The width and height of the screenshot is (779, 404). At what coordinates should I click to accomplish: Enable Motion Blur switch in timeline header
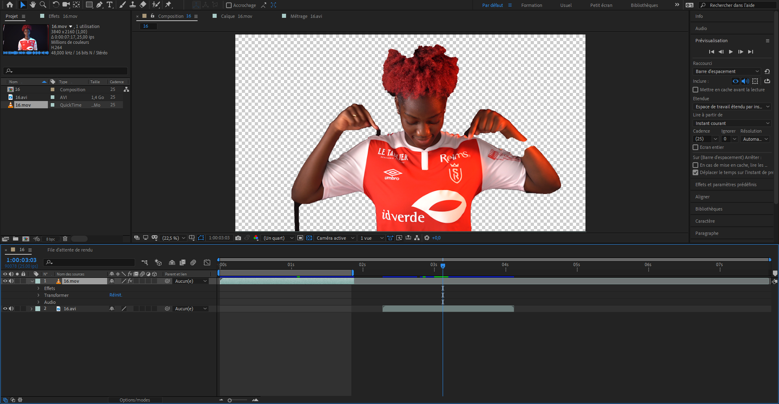pos(193,262)
